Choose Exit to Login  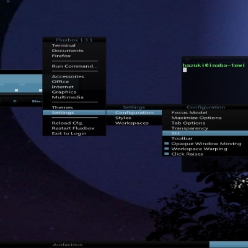(74, 133)
